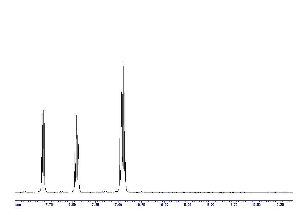Click the 5.75 ppm axis label
305x216 pixels.
234,205
